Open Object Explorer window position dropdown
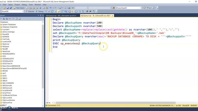Image resolution: width=198 pixels, height=111 pixels. pyautogui.click(x=38, y=15)
